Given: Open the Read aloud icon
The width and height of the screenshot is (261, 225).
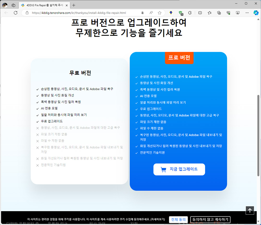Looking at the screenshot, I should point(151,13).
